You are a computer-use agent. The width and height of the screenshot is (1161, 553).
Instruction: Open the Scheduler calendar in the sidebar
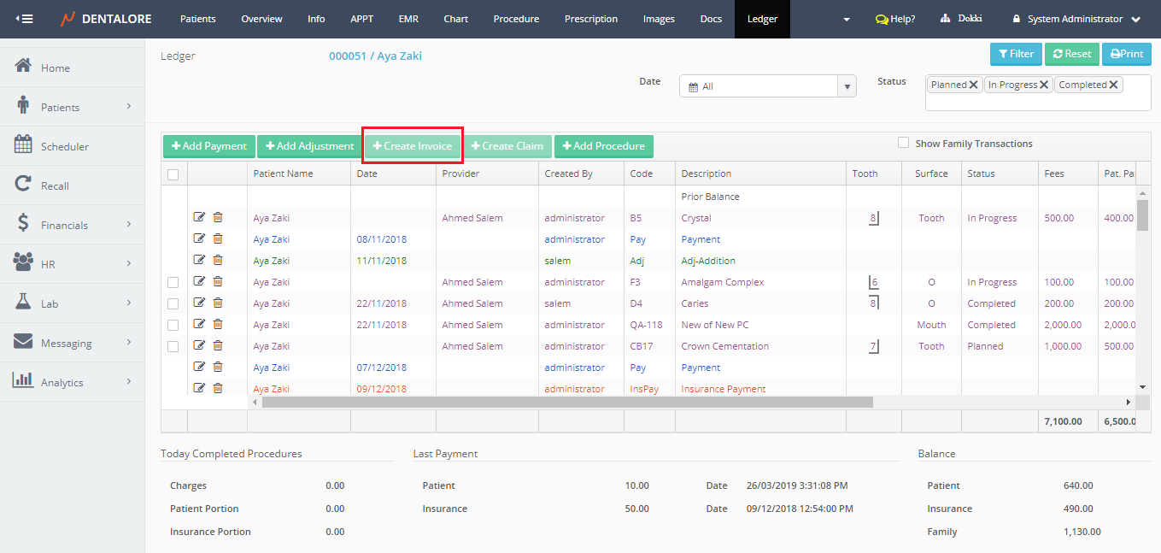[x=64, y=146]
